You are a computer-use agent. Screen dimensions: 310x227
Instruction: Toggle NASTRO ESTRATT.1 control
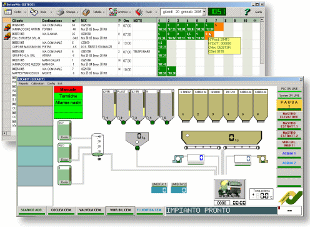289,126
